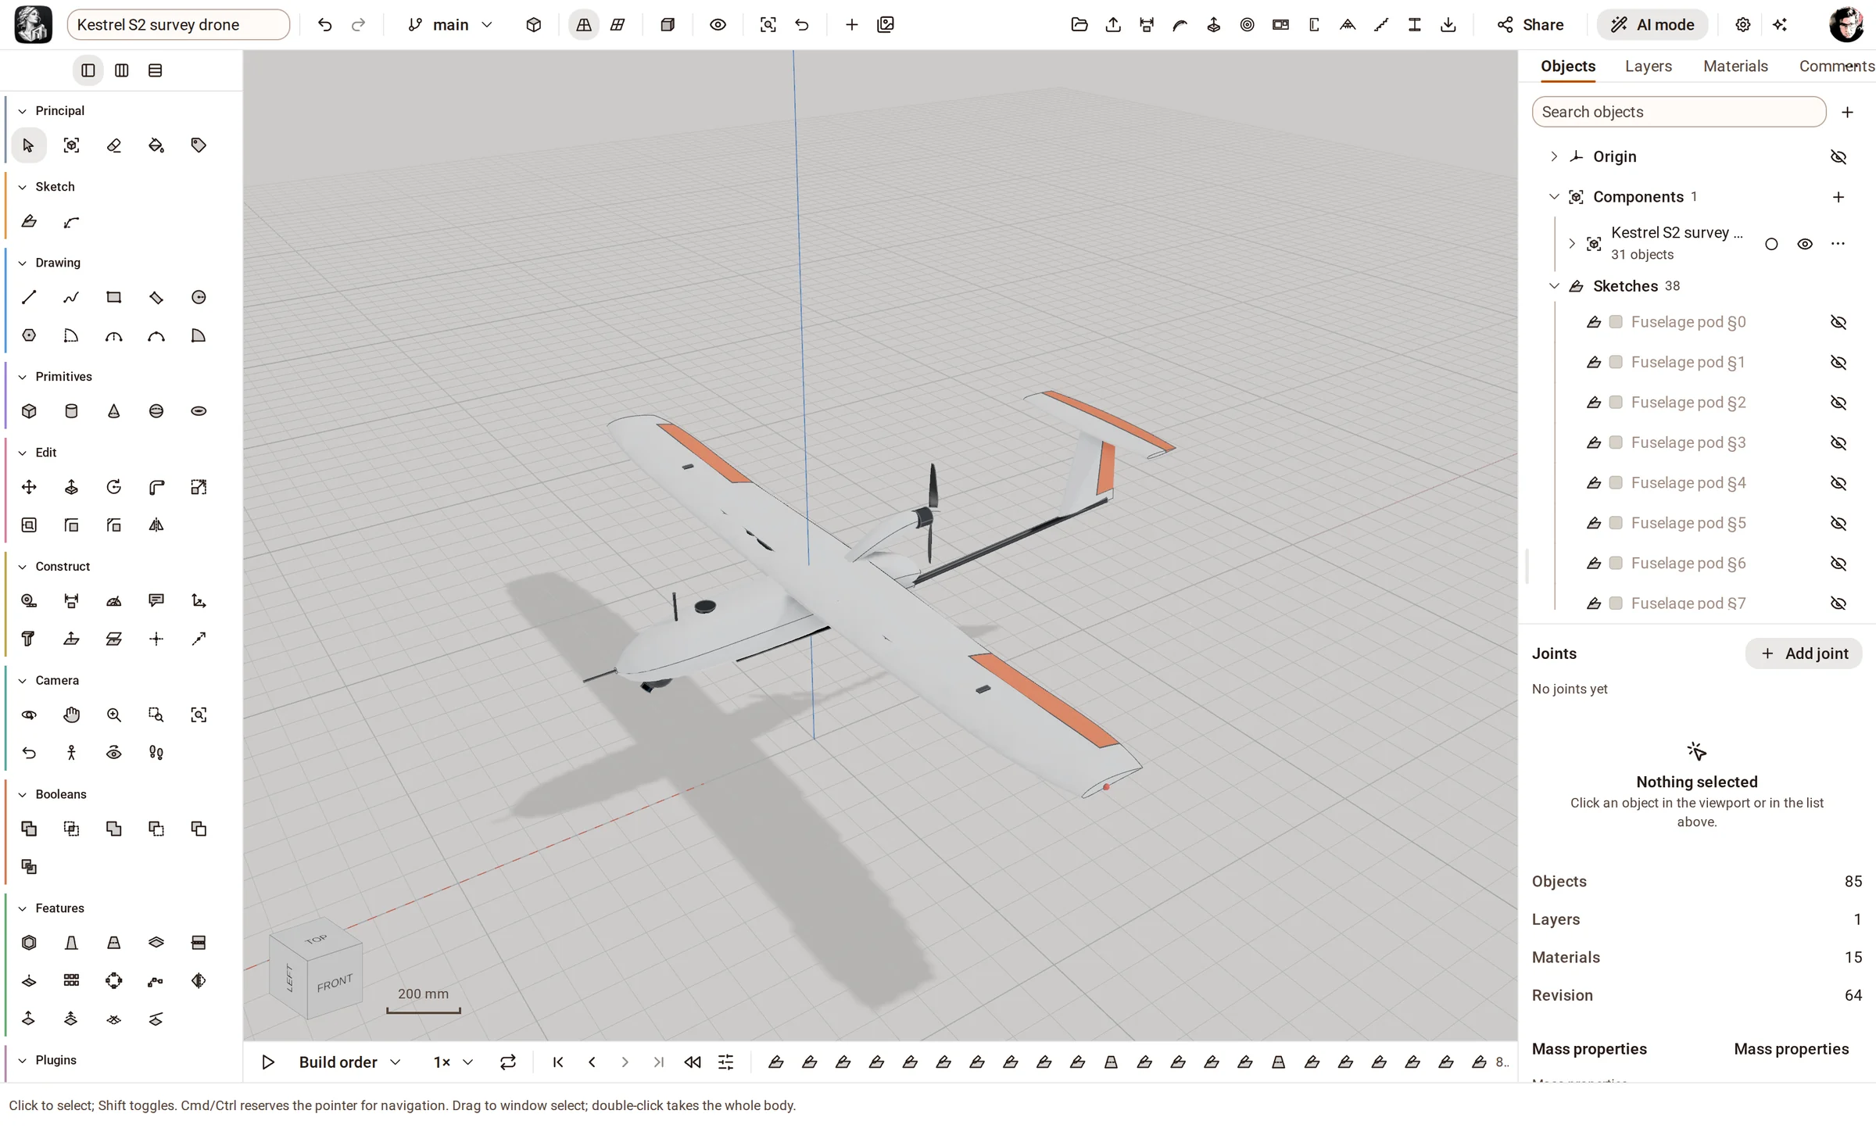Select the Objects tab
Screen dimensions: 1876x1128
coord(1568,66)
